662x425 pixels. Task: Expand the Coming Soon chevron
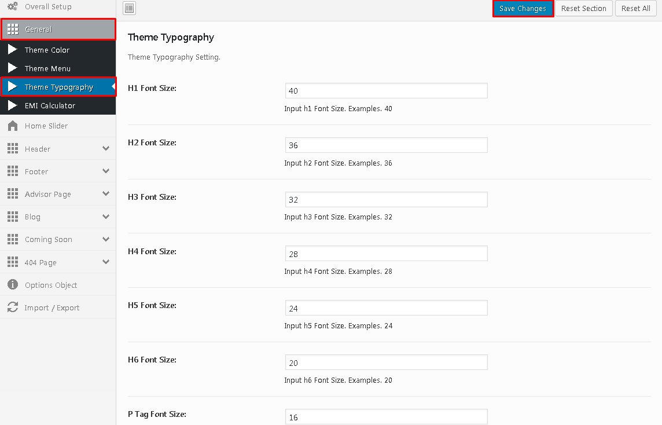point(106,239)
